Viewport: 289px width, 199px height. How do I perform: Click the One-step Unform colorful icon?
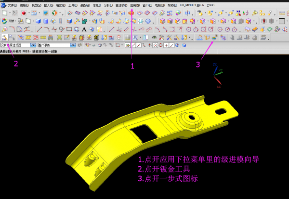coord(214,38)
